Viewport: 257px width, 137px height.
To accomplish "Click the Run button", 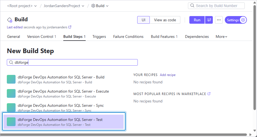I will click(197, 20).
